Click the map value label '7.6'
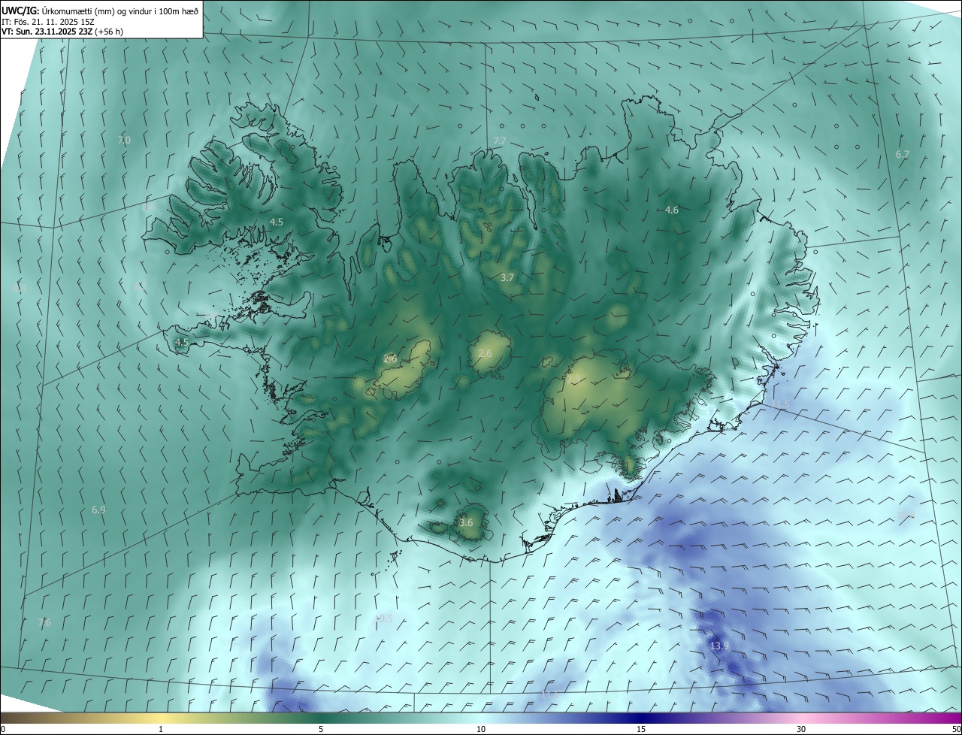 pos(44,622)
